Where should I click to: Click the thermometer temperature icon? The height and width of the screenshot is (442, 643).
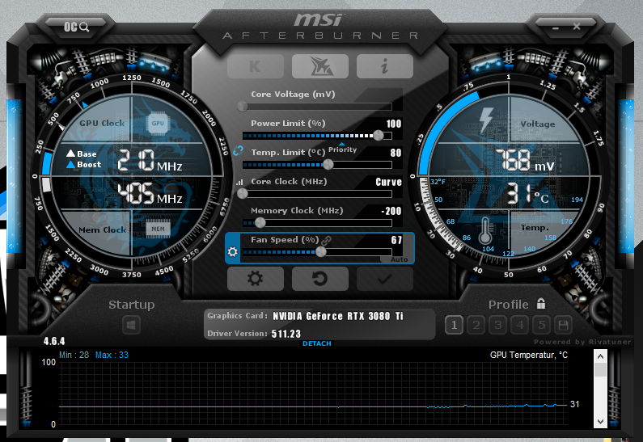(x=485, y=231)
